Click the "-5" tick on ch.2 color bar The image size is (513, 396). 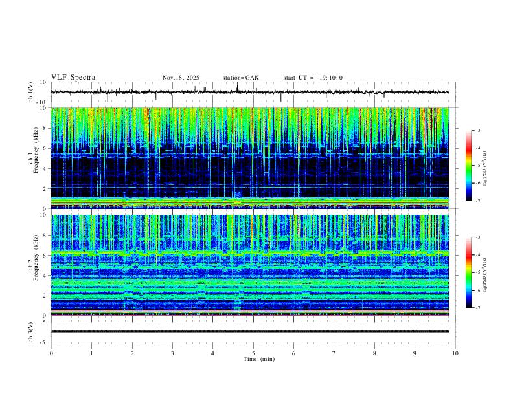click(477, 272)
